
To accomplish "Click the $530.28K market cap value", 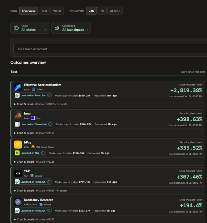I will (x=85, y=95).
